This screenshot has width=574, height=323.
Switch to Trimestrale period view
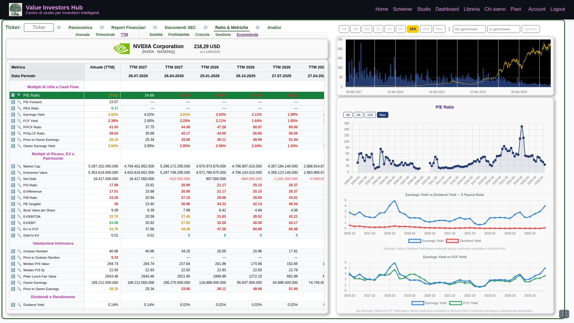(x=105, y=35)
